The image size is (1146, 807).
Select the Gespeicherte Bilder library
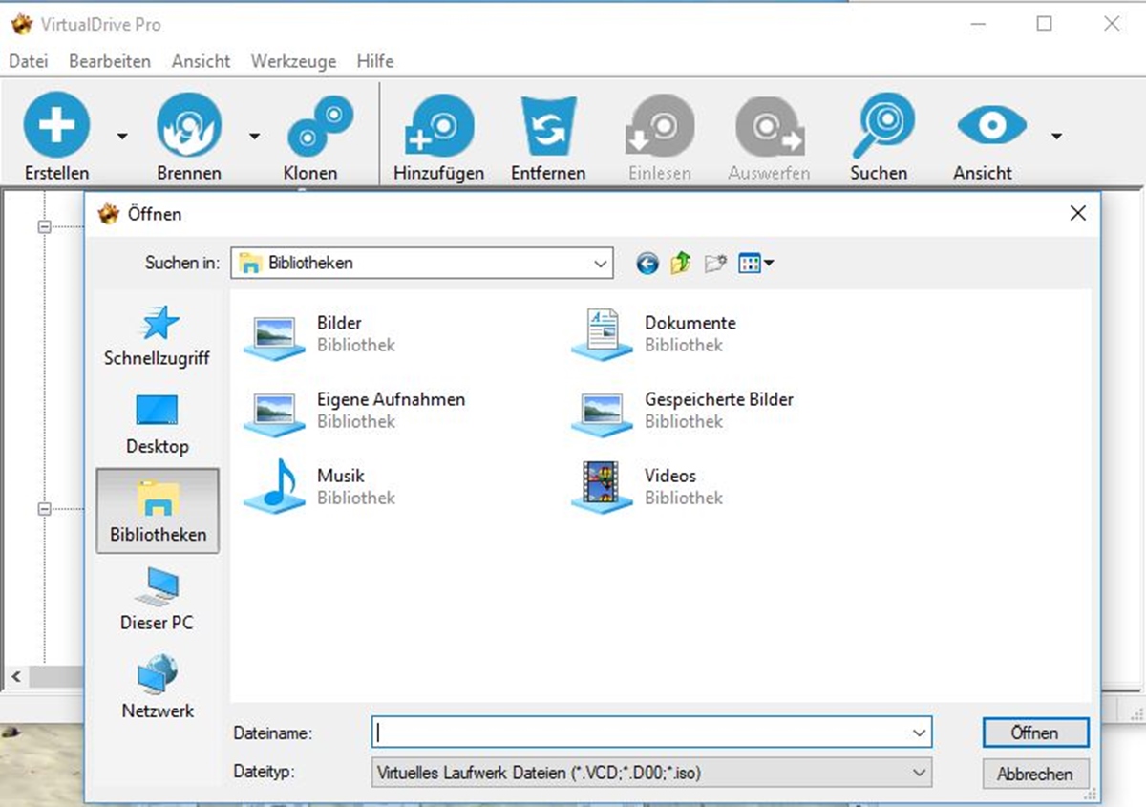click(x=683, y=410)
